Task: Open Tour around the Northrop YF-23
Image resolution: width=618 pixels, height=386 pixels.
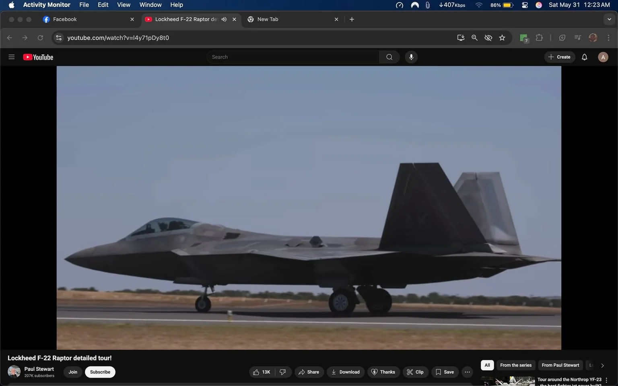Action: click(x=569, y=382)
